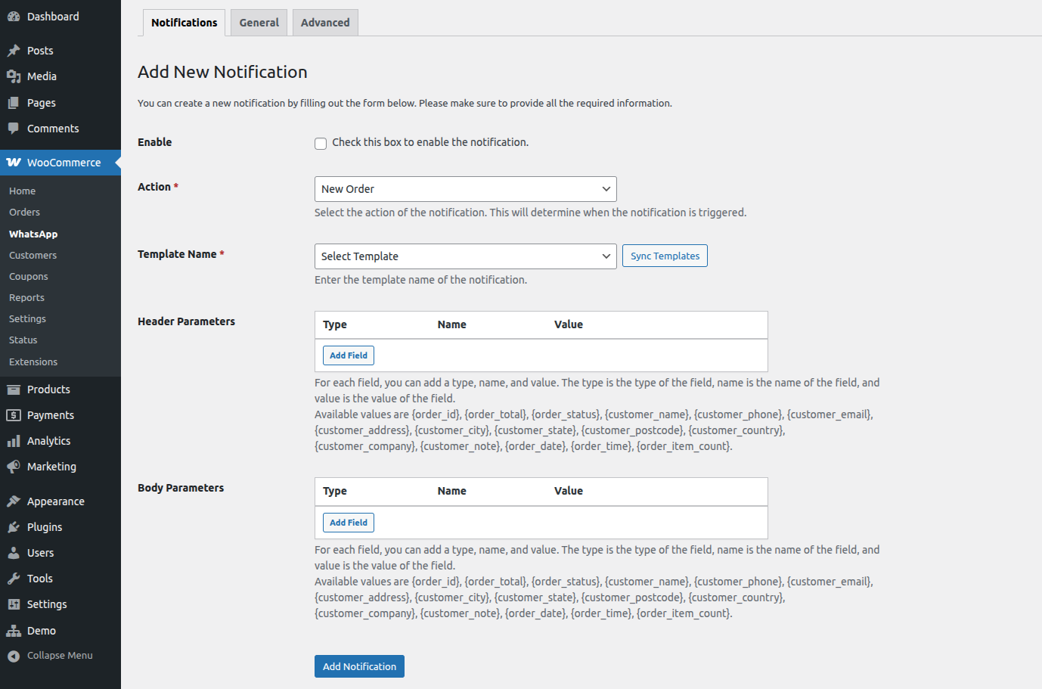Collapse the admin menu with the arrow icon
This screenshot has width=1042, height=689.
click(x=14, y=656)
